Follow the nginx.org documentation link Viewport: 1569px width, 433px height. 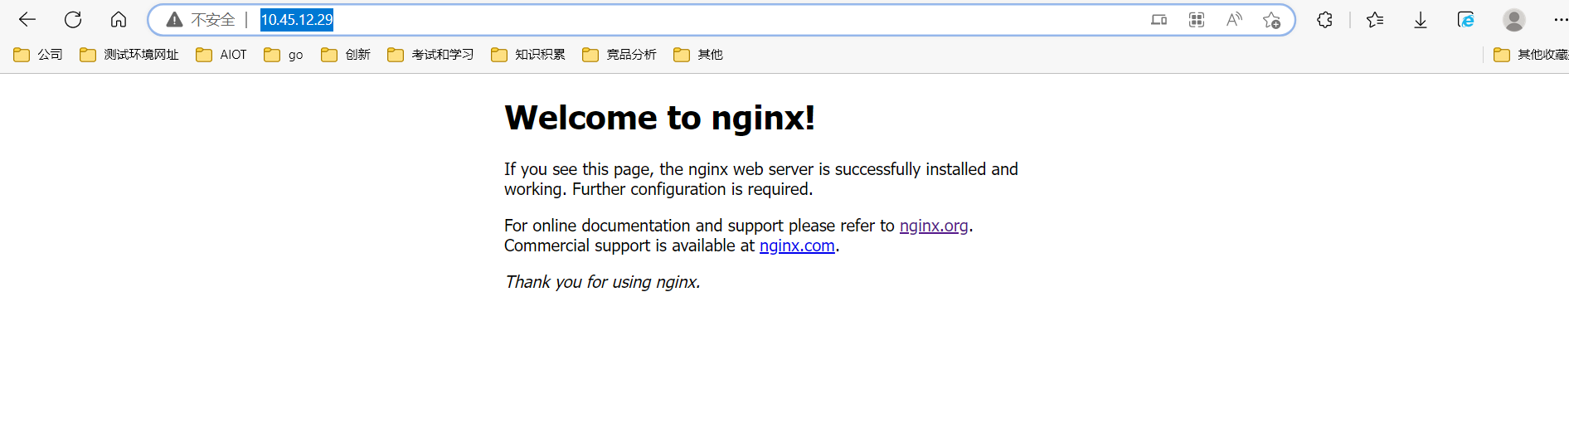[934, 226]
